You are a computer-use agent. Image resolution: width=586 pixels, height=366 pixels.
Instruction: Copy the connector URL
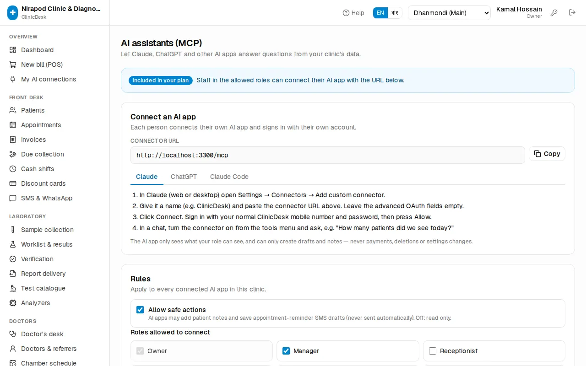coord(547,154)
